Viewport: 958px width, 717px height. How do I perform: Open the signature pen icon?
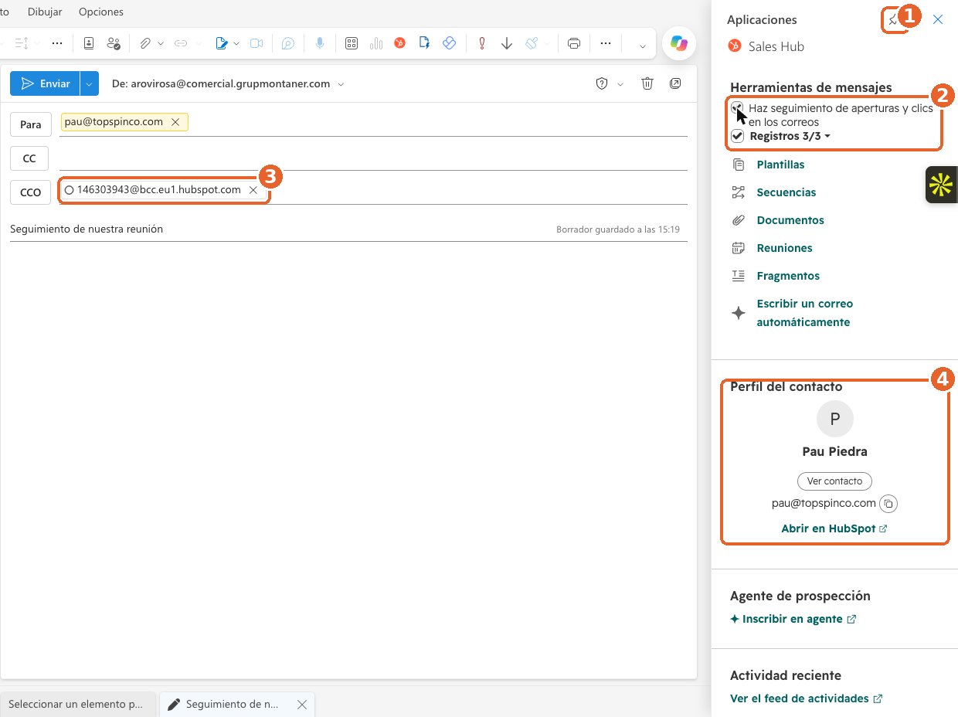[x=222, y=43]
